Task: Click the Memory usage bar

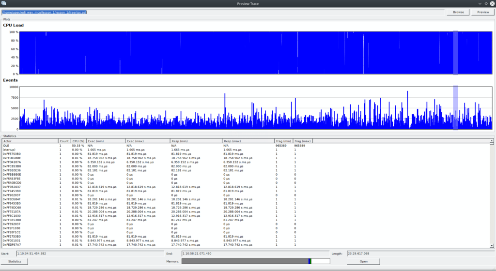Action: 255,261
